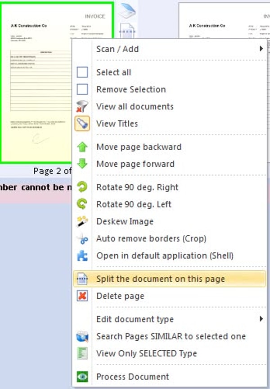This screenshot has height=389, width=270.
Task: Click the Search Pages SIMILAR icon
Action: coord(82,336)
